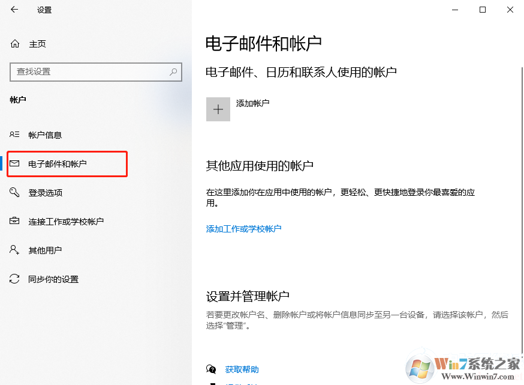This screenshot has height=385, width=524.
Task: Click the sync arrows icon beside 同步你的设置
Action: tap(14, 279)
